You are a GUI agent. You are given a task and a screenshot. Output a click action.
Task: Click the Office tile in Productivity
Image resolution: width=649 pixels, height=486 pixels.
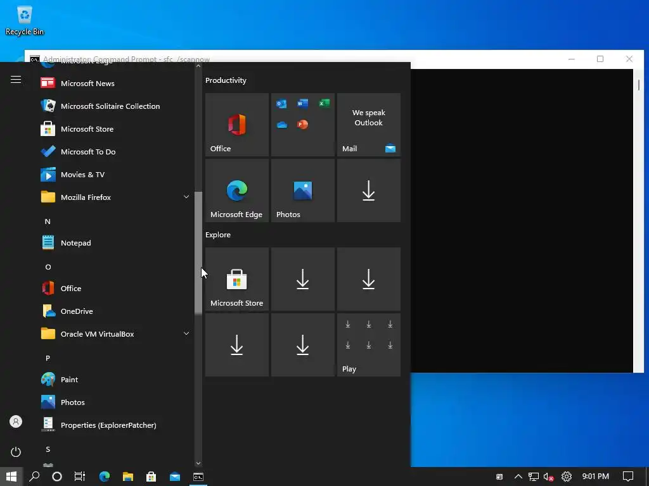[x=237, y=125]
